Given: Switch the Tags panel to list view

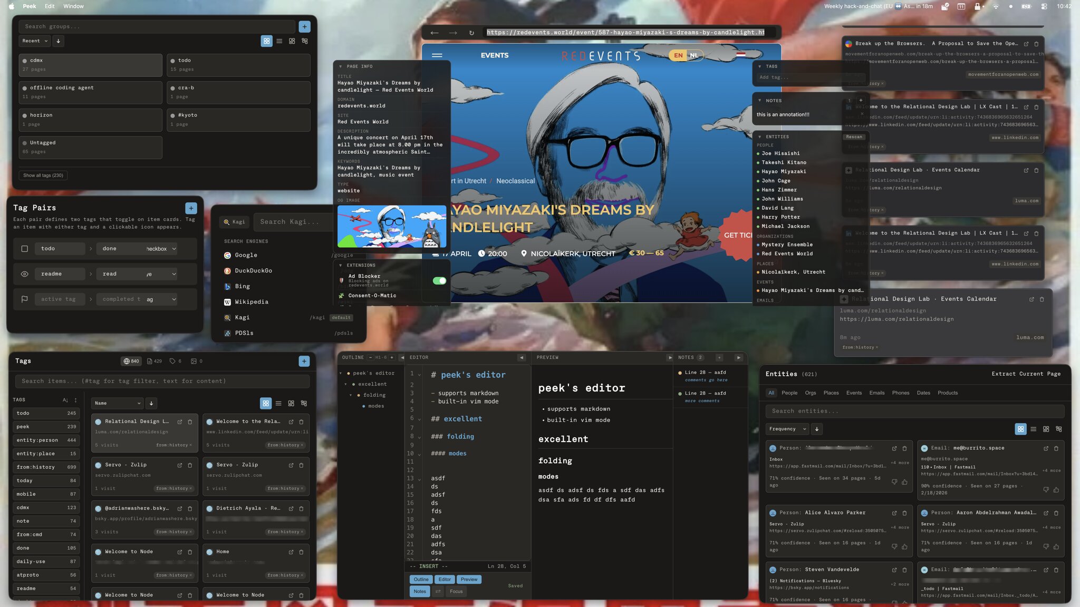Looking at the screenshot, I should pyautogui.click(x=279, y=403).
